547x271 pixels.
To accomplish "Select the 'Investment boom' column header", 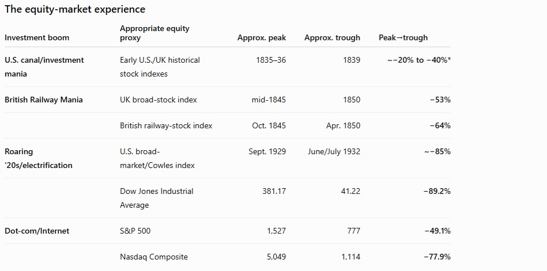I will pos(37,37).
